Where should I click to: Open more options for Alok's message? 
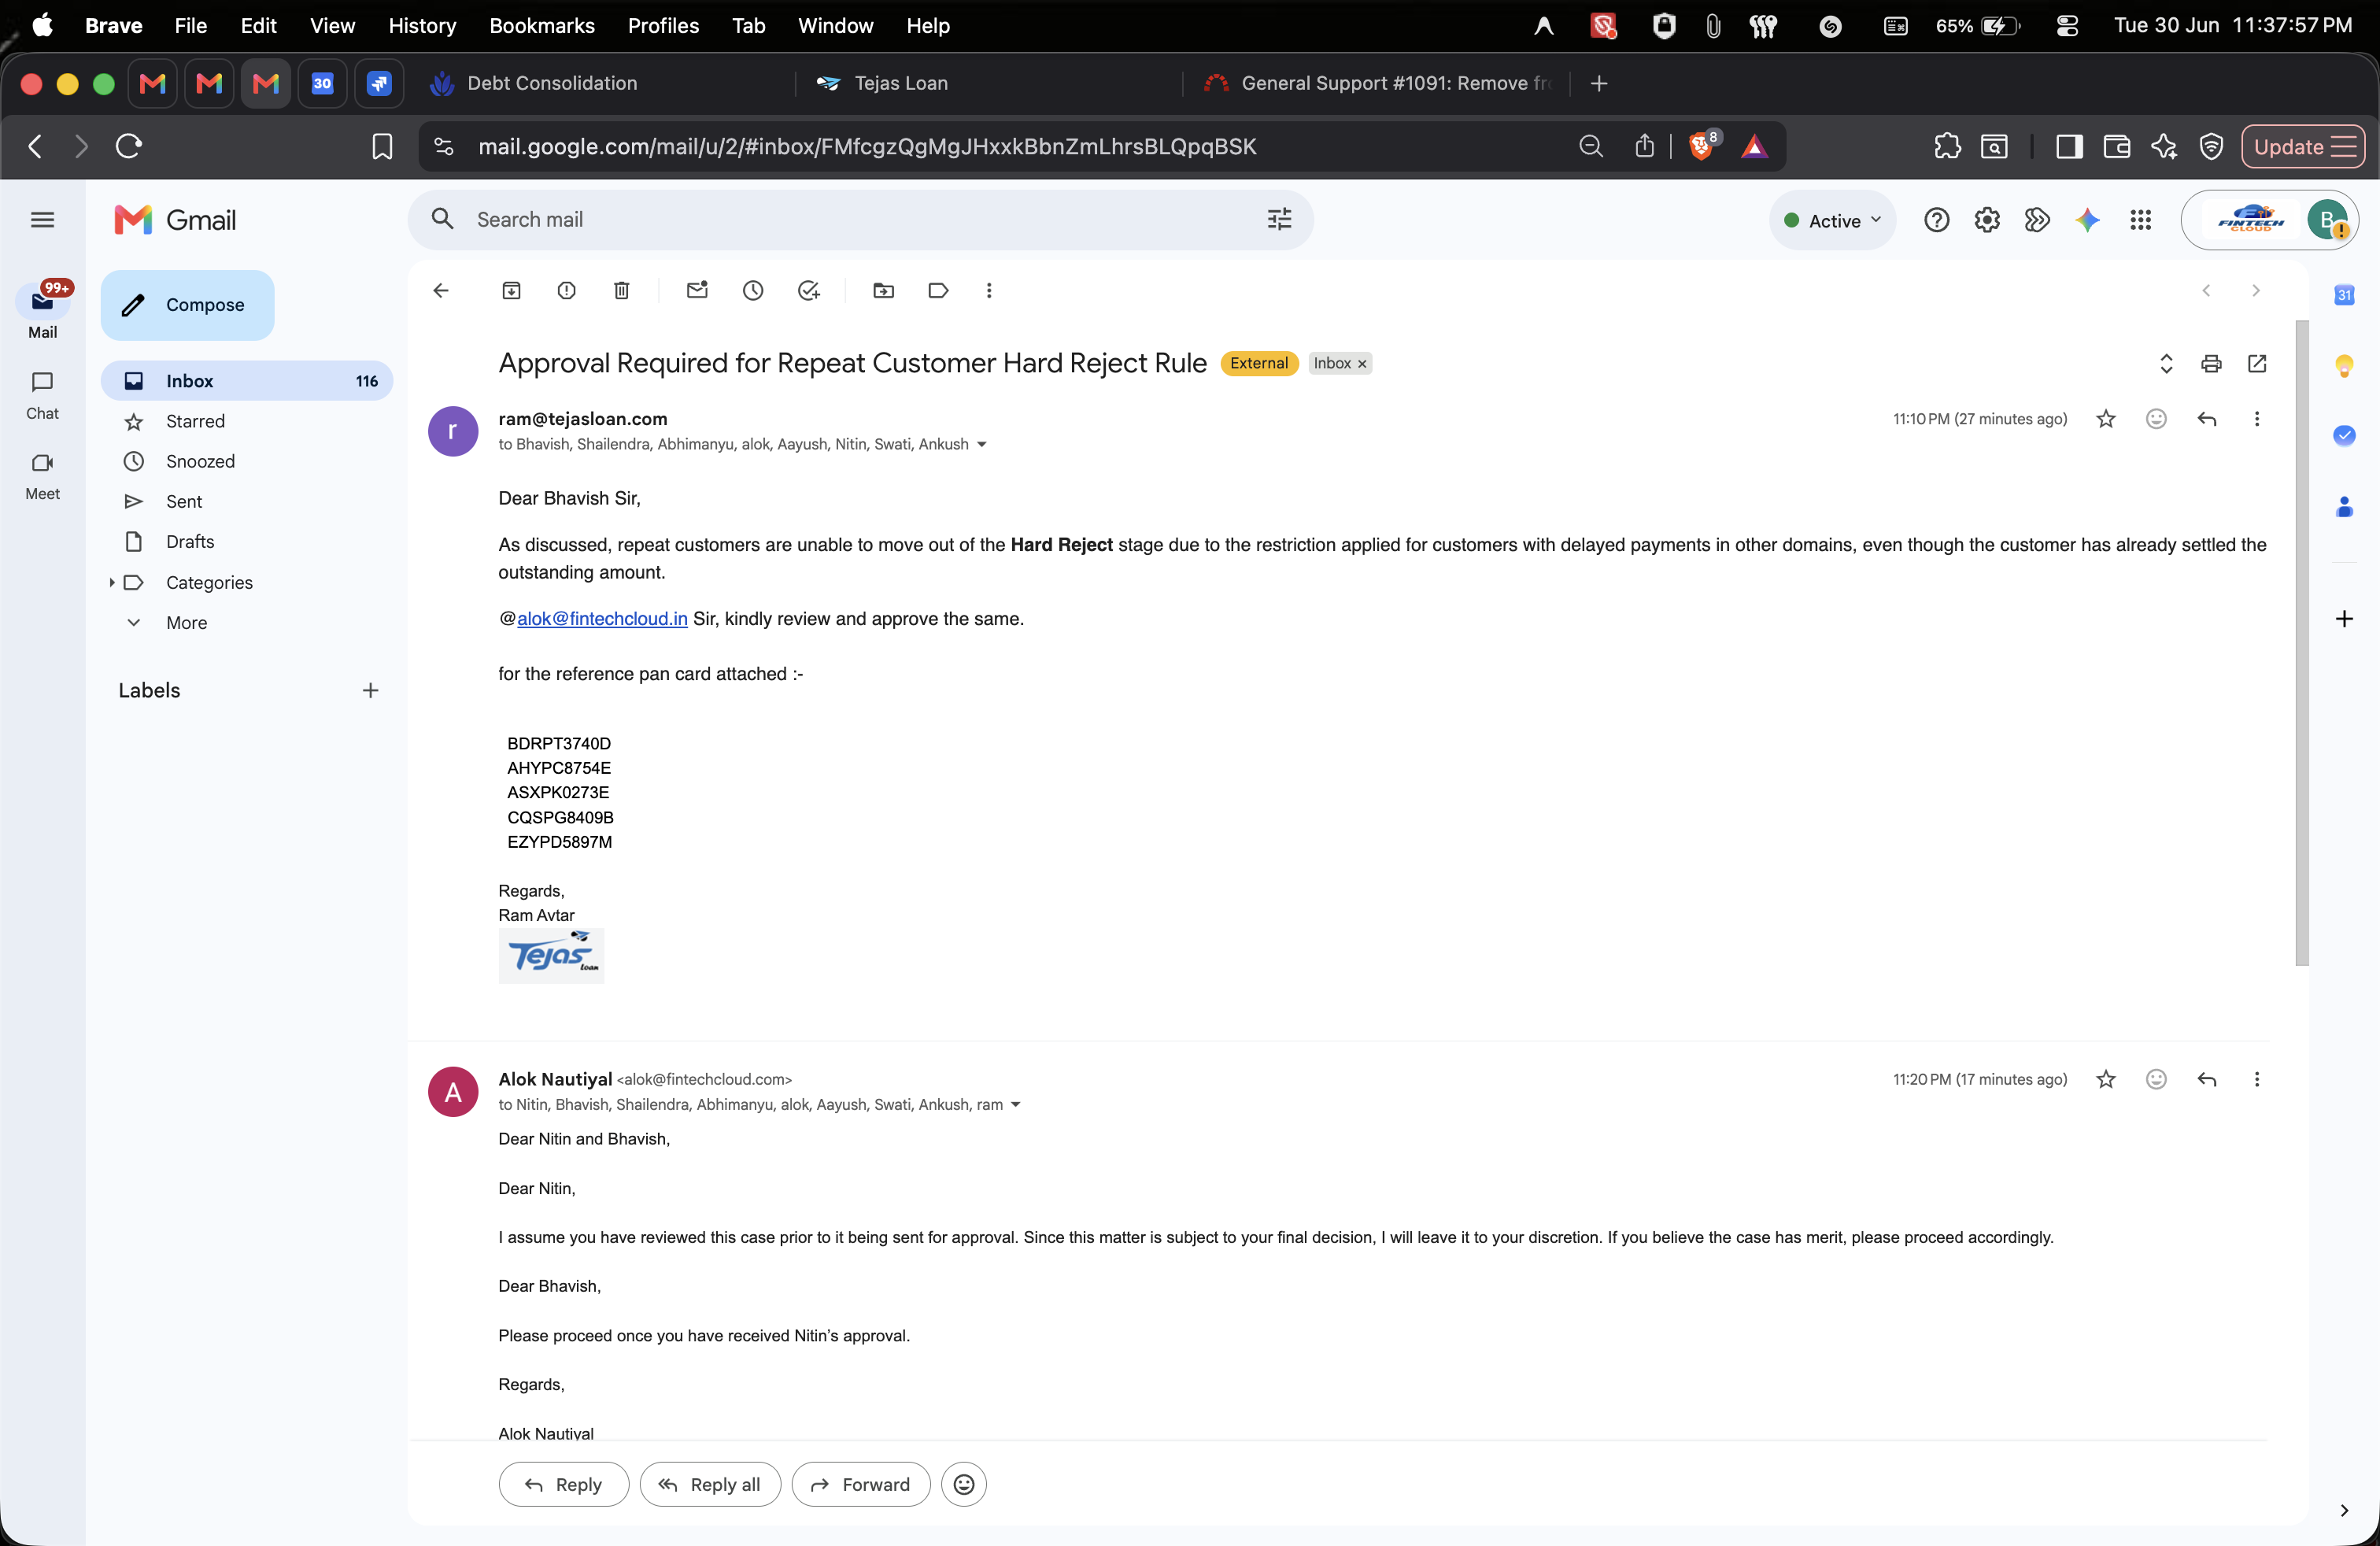tap(2257, 1079)
